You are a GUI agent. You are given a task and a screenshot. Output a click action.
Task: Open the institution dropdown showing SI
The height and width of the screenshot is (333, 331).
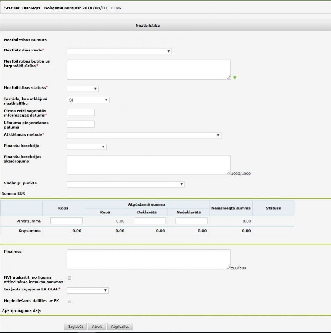pos(88,100)
